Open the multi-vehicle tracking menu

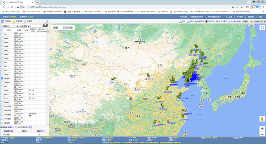[x=240, y=17]
